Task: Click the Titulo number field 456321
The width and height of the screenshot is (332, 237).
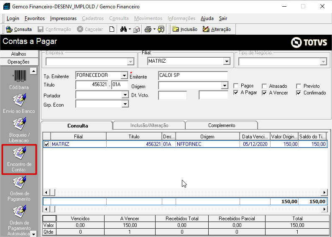Action: point(92,84)
